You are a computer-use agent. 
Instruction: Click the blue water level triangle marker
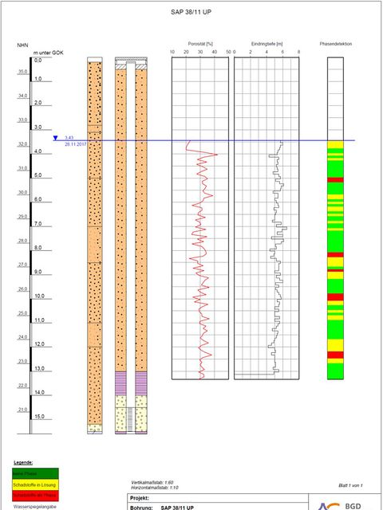[55, 138]
